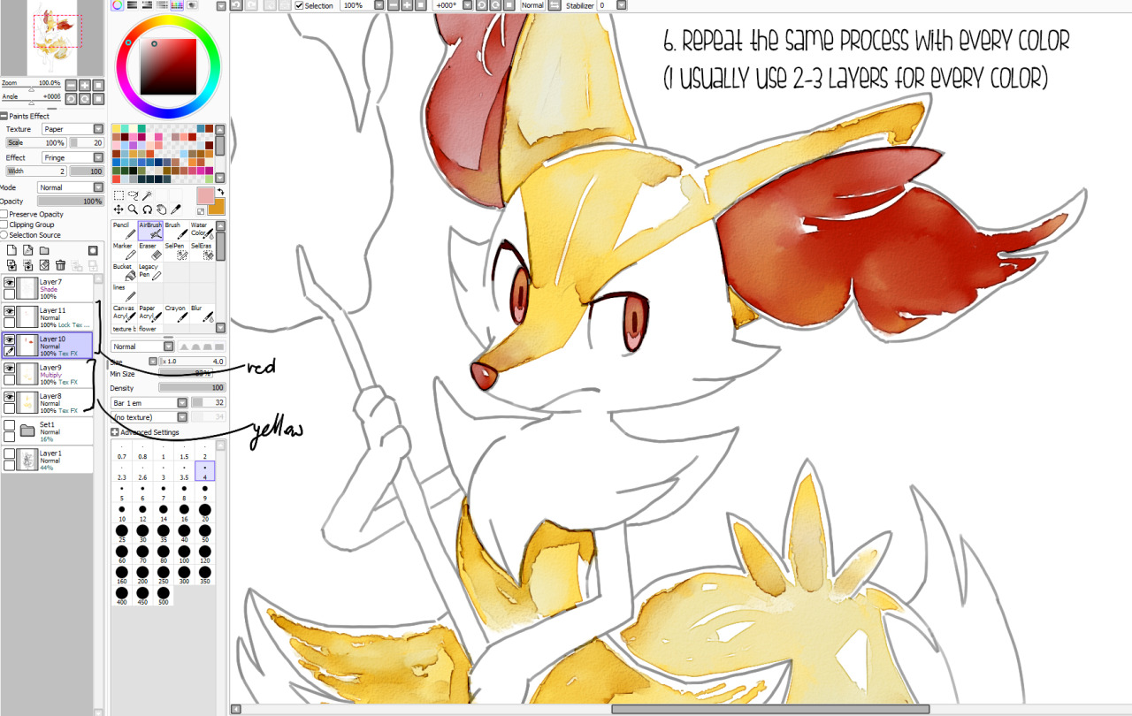Create a new normal layer
This screenshot has height=716, width=1132.
(11, 251)
